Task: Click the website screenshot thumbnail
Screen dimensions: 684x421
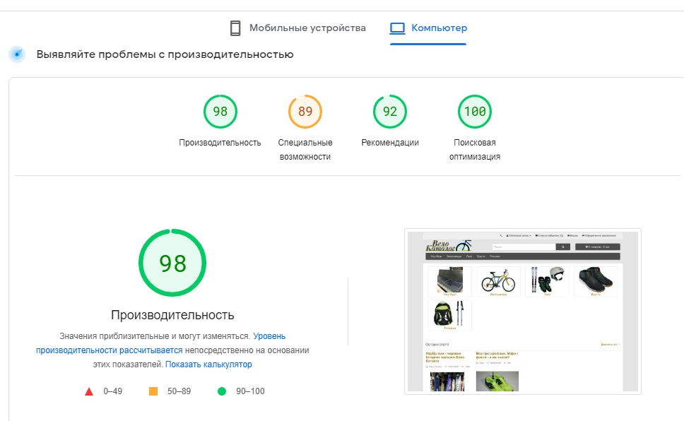Action: click(523, 312)
